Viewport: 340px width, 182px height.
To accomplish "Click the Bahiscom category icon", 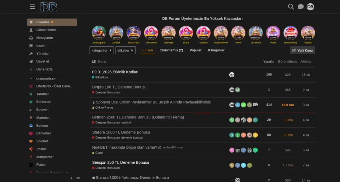I will pos(31,102).
